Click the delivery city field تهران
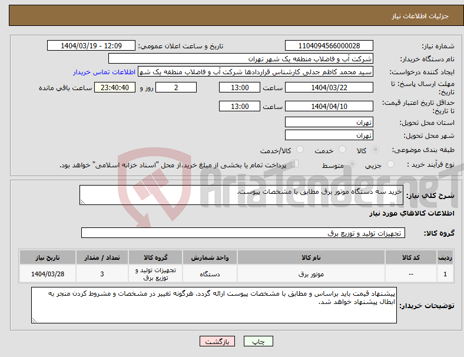 329,135
